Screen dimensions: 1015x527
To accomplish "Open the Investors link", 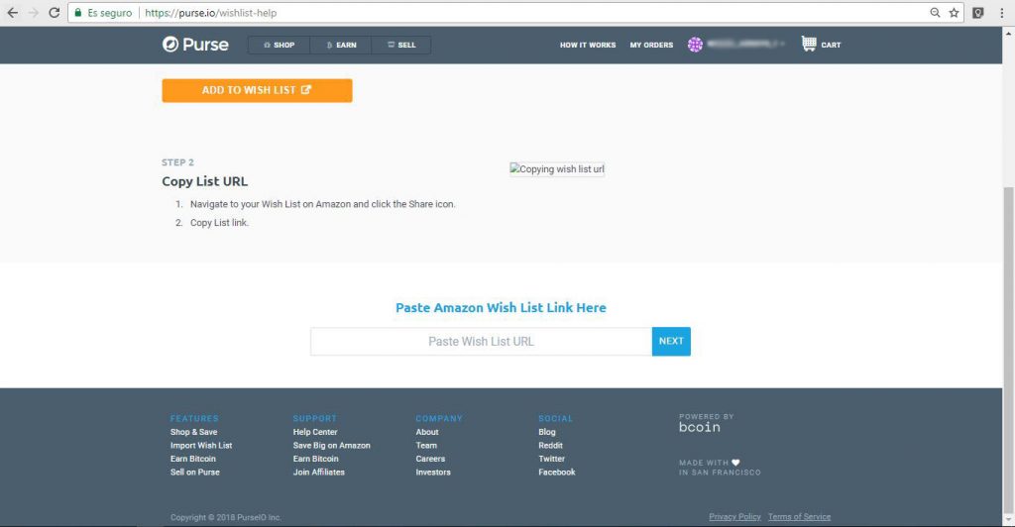I will pos(432,473).
